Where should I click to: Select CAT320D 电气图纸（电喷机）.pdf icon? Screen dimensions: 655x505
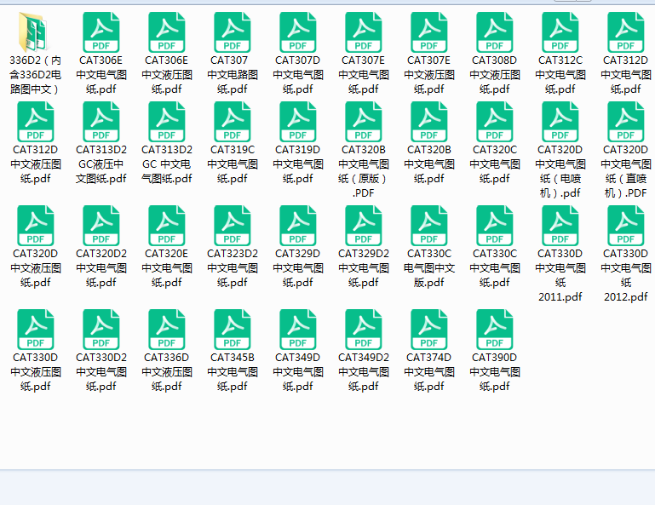coord(560,122)
